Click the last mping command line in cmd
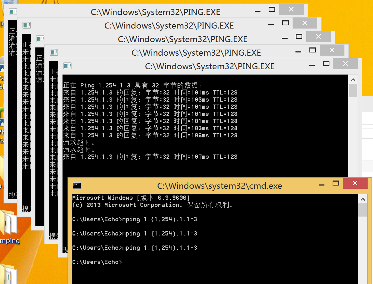Screen dimensions: 373x284 tap(135, 248)
